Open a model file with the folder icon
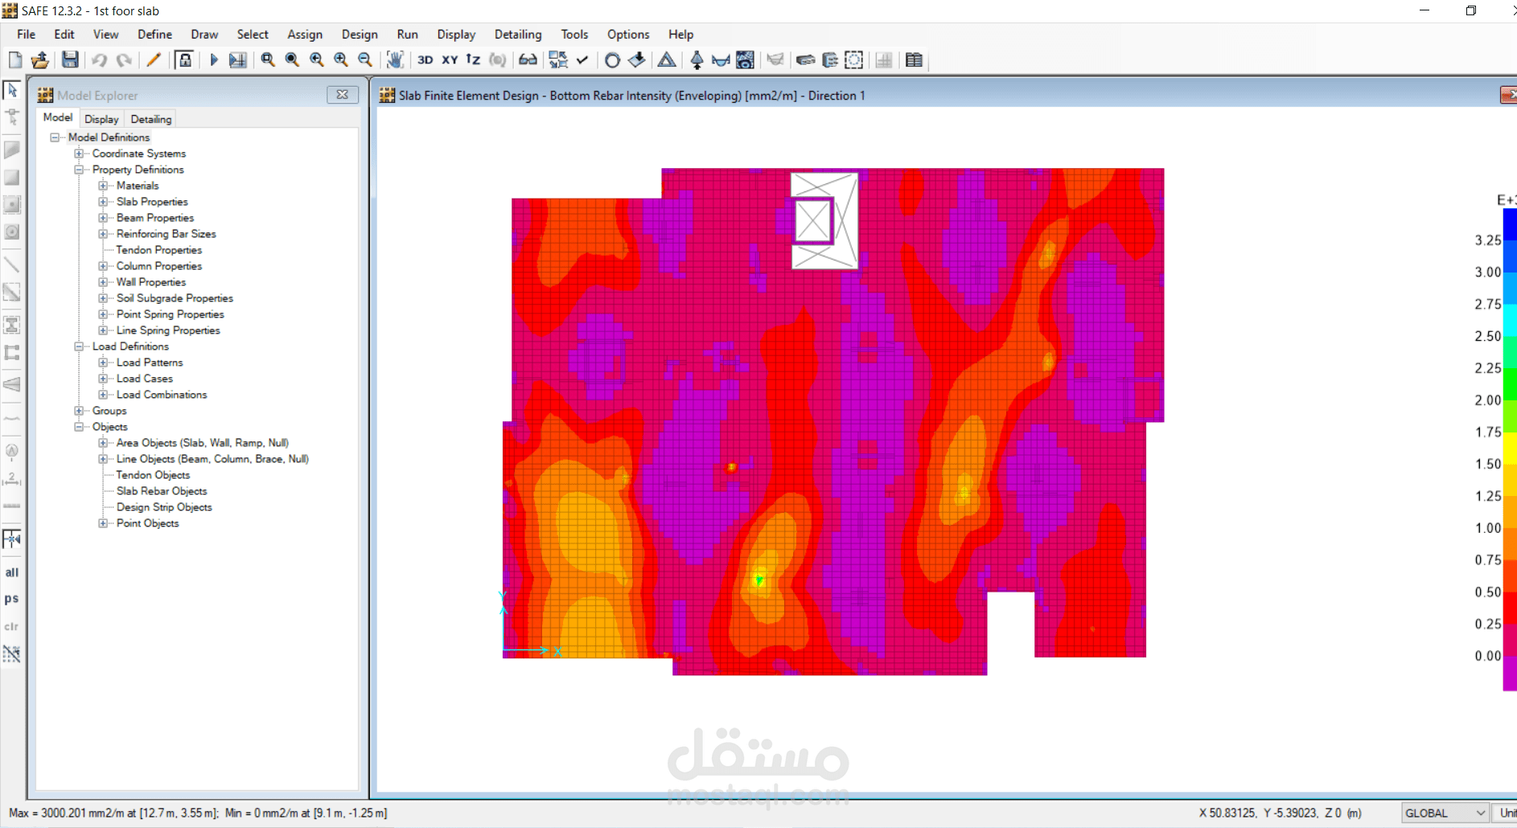 [x=40, y=60]
